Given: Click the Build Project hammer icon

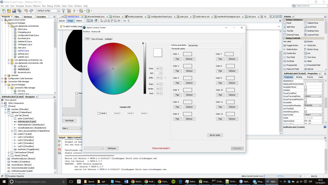Looking at the screenshot, I should pos(64,11).
